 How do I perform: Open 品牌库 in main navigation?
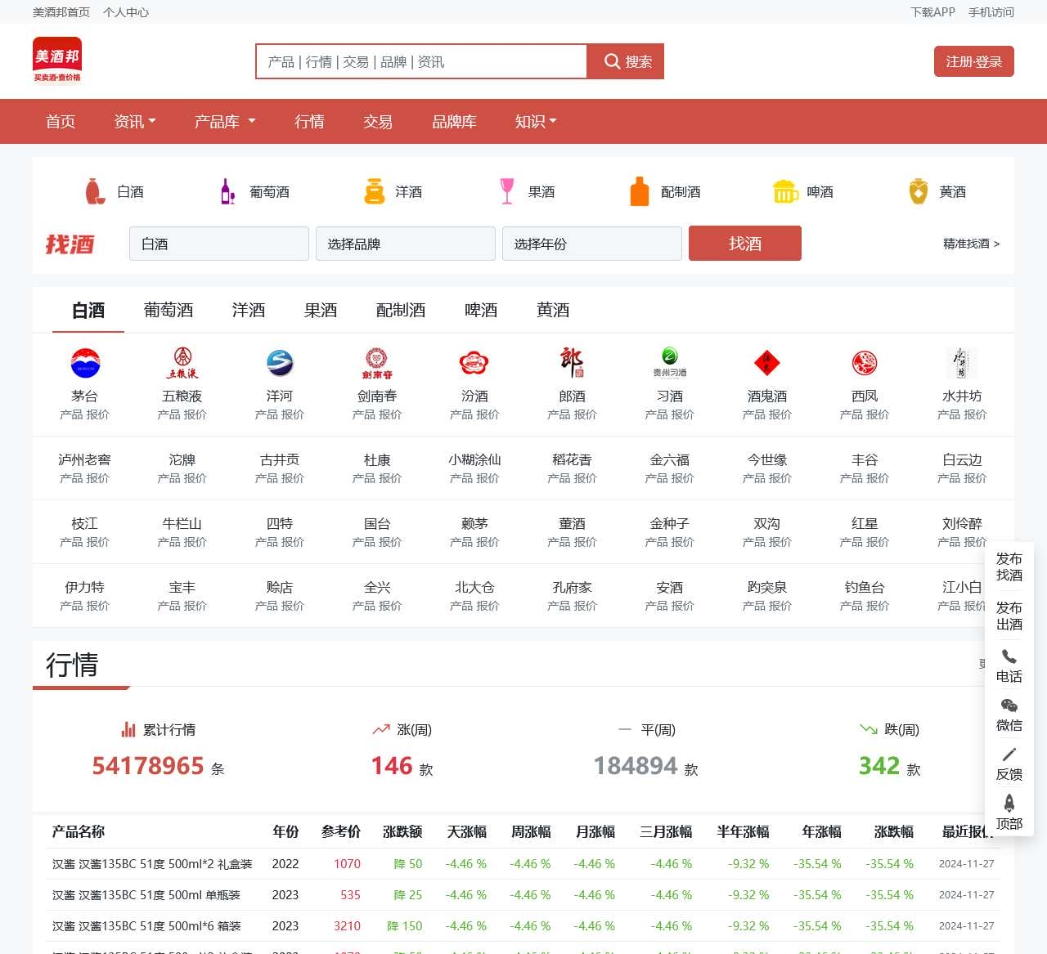454,122
